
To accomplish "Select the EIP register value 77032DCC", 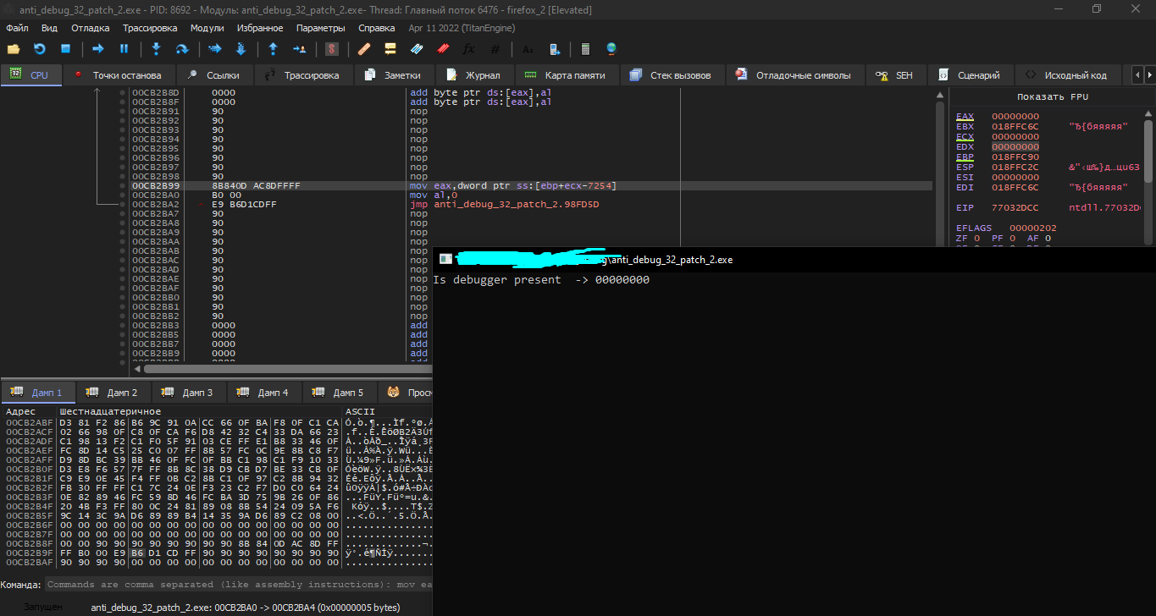I will [x=1015, y=207].
